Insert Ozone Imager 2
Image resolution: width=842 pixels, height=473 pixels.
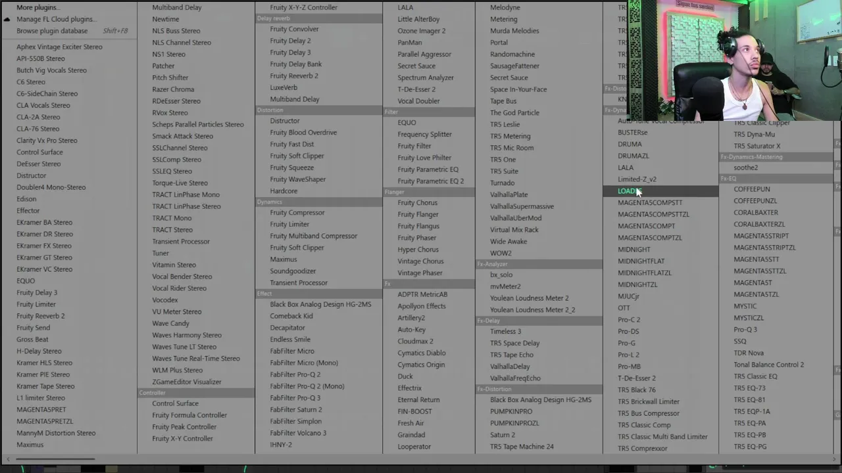coord(422,31)
